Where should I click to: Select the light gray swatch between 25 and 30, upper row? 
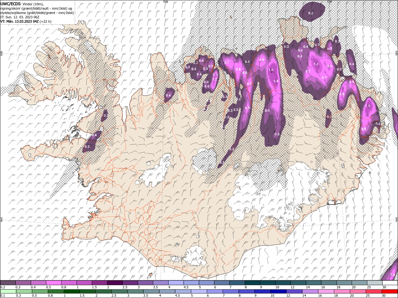coord(374,283)
